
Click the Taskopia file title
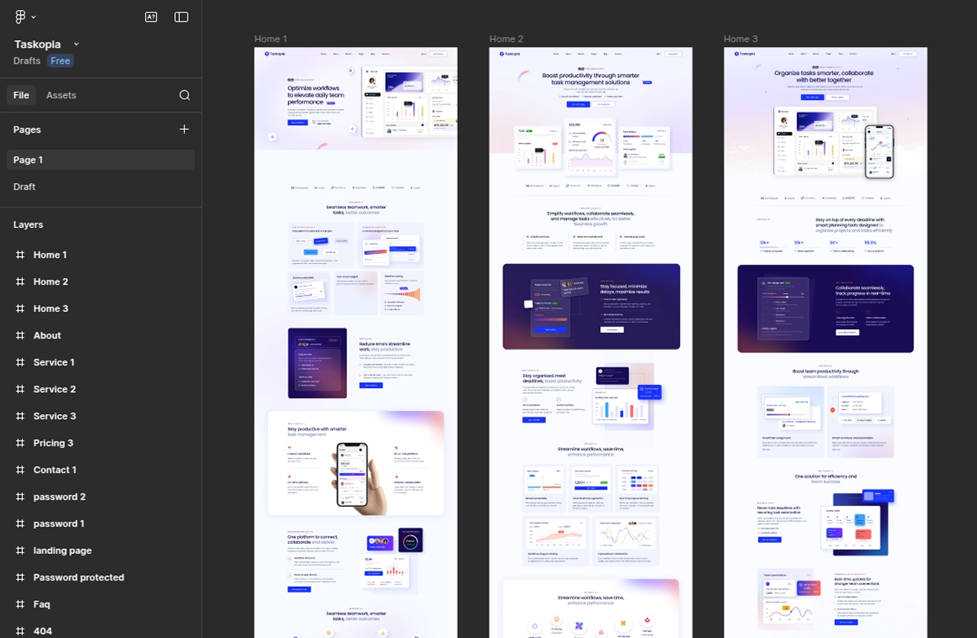[x=38, y=45]
